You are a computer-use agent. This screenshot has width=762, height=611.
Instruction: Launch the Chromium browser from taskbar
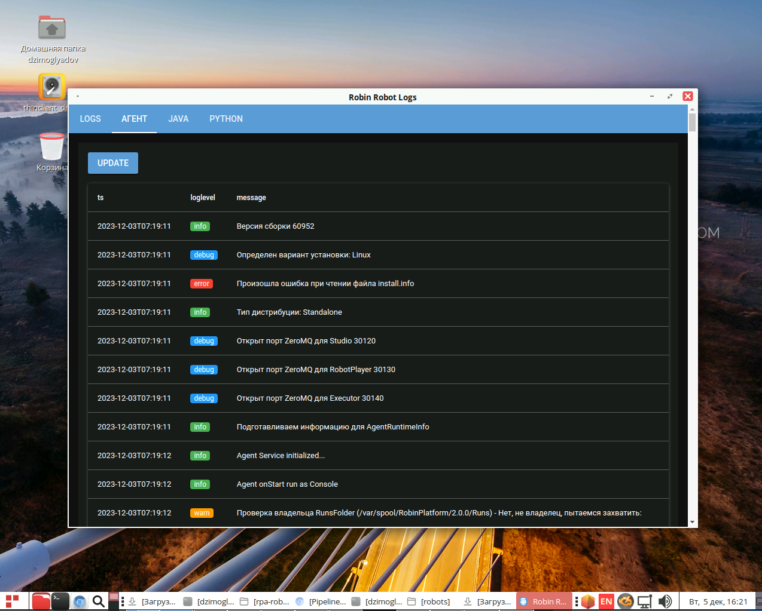[80, 601]
